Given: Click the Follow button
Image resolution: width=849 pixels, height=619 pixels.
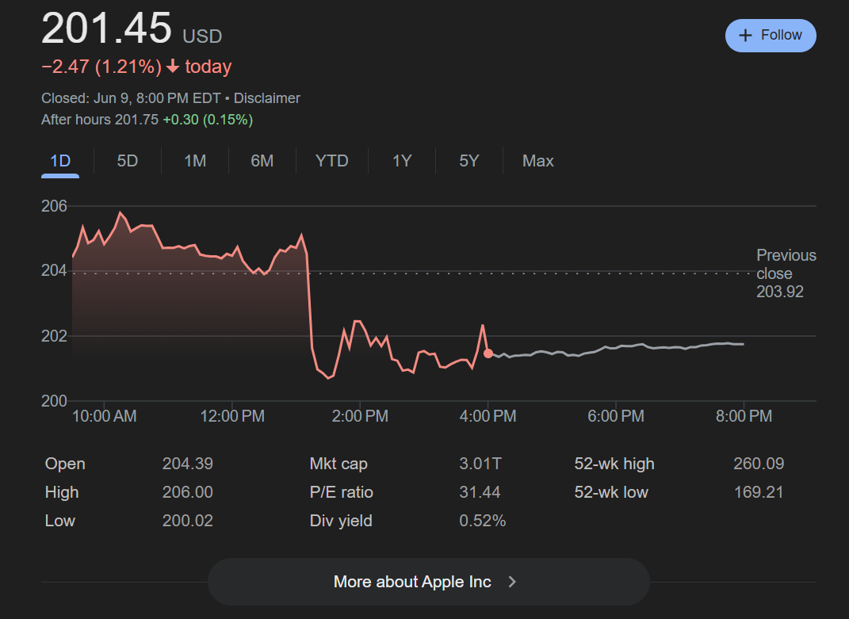Looking at the screenshot, I should 771,36.
